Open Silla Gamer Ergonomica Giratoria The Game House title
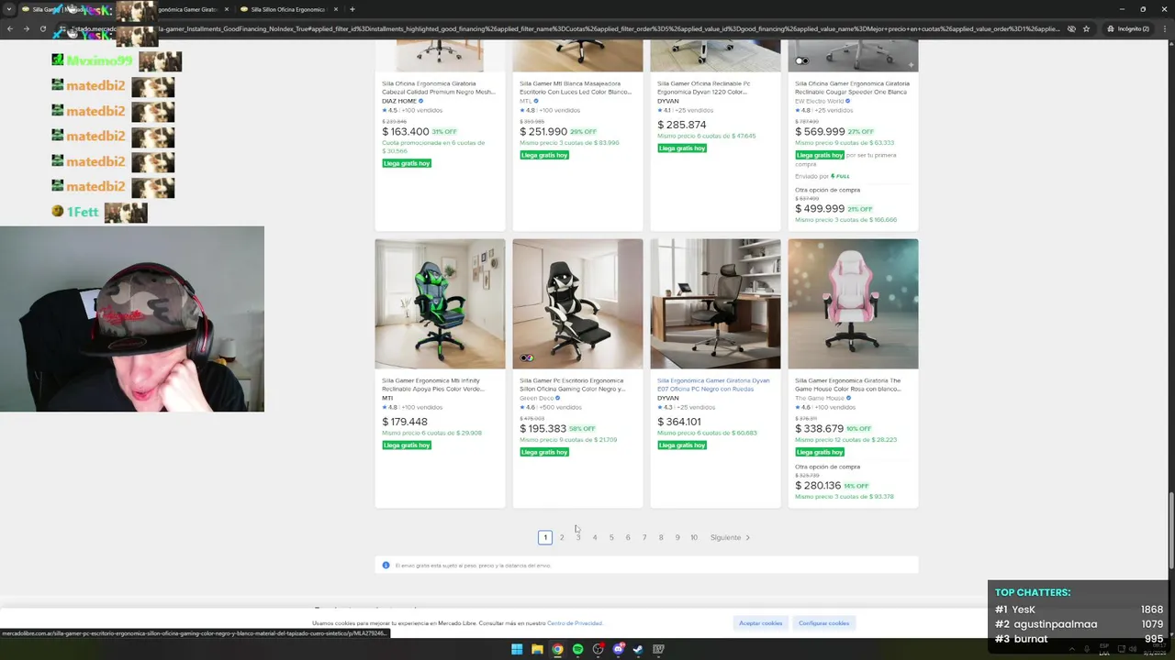This screenshot has width=1175, height=660. 848,384
